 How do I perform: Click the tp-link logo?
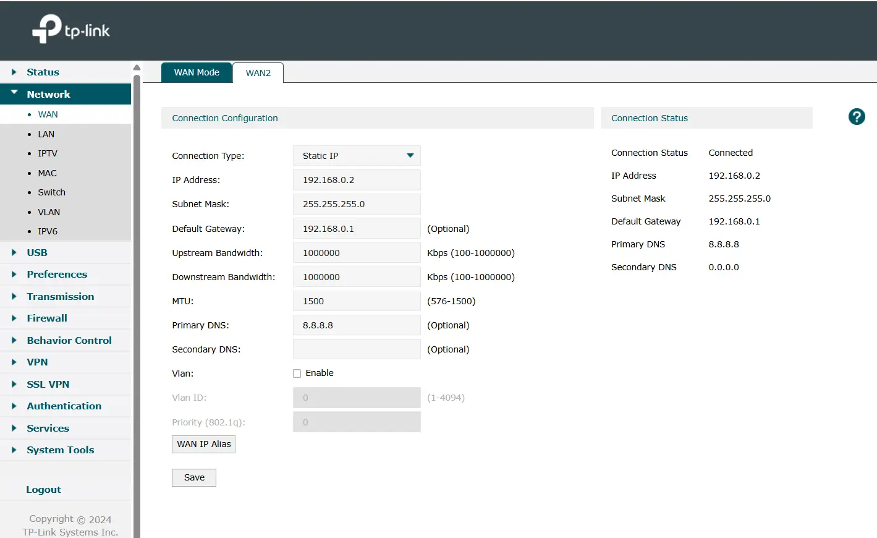71,29
